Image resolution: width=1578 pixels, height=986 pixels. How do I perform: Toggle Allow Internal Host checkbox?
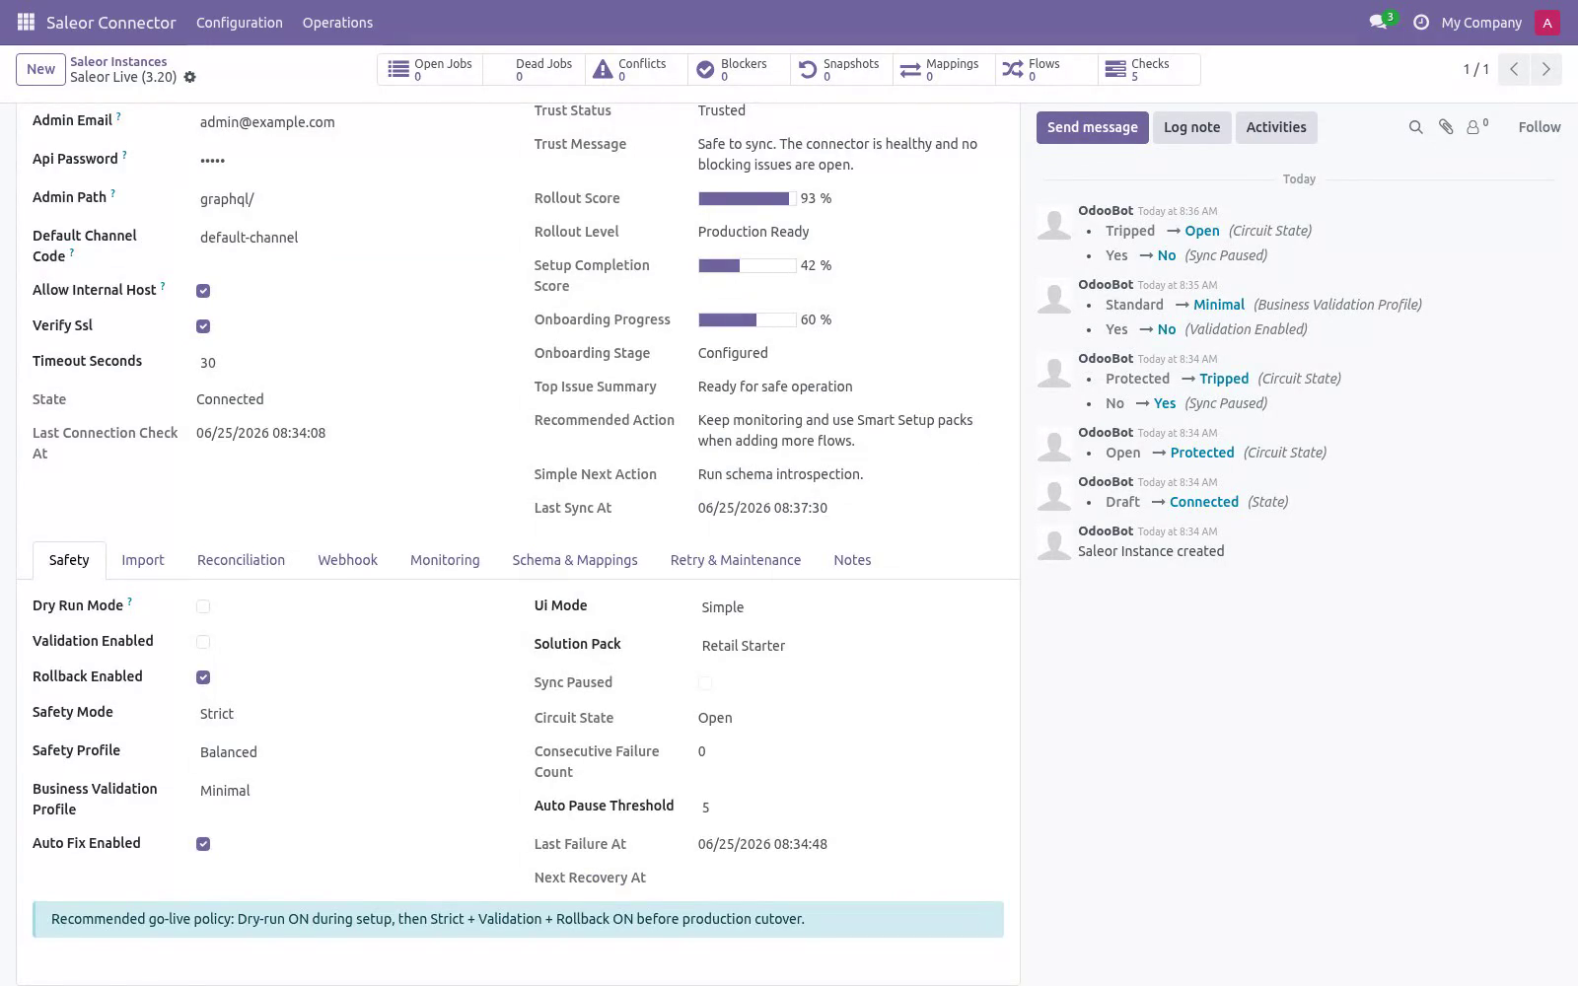point(203,291)
